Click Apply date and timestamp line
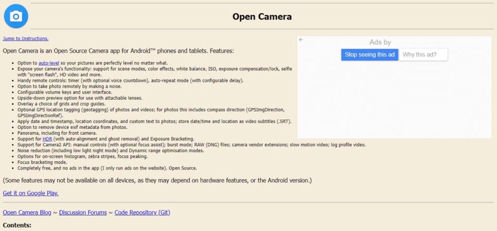497x231 pixels. [x=154, y=121]
